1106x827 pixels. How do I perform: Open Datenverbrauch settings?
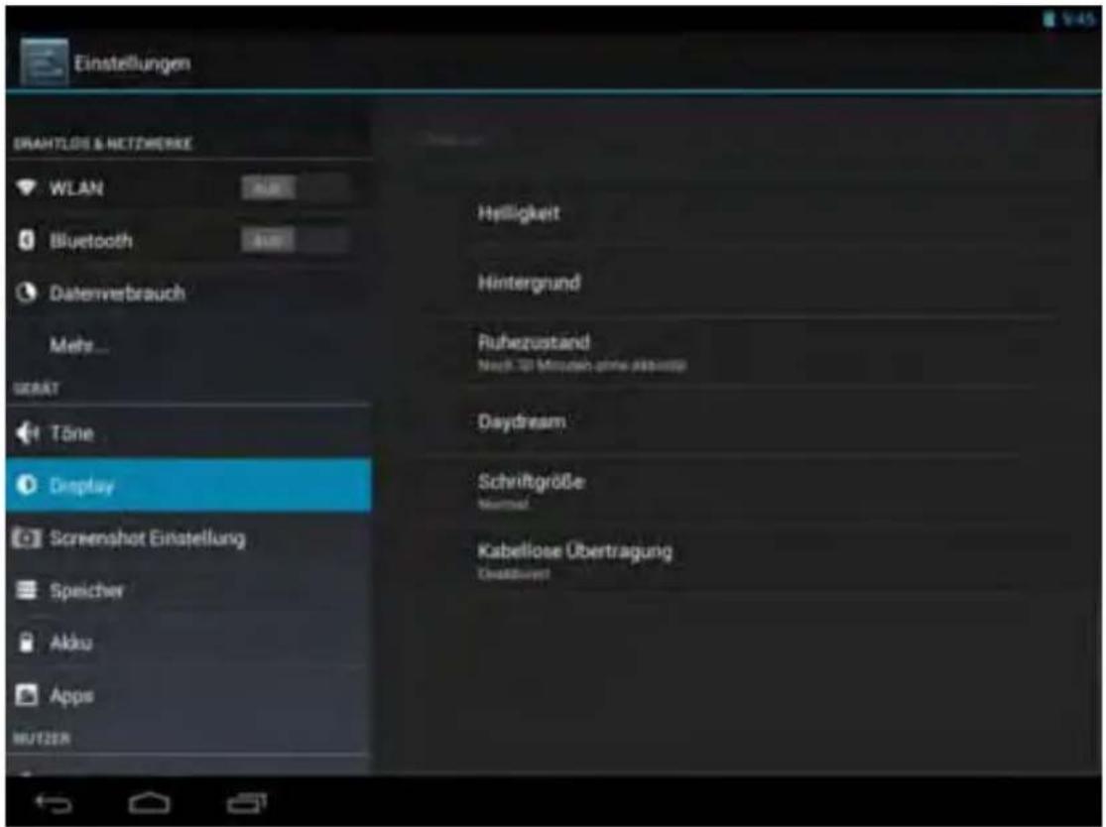188,293
